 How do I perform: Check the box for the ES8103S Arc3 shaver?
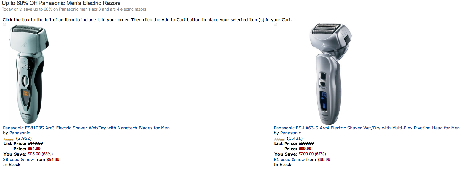tap(4, 25)
